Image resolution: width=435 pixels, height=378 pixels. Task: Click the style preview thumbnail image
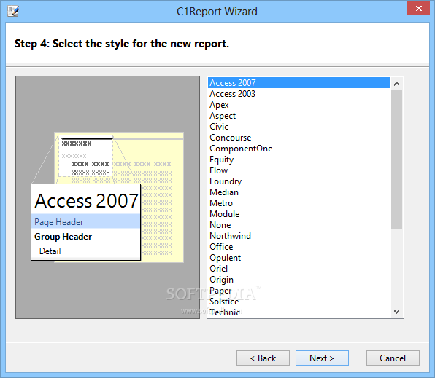[x=107, y=197]
